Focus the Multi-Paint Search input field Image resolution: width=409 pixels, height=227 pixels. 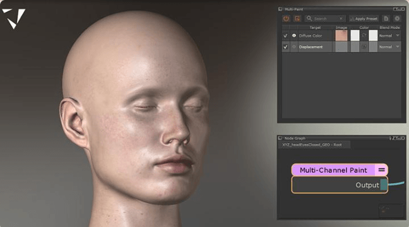[325, 18]
